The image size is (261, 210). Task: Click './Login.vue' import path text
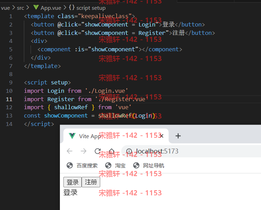click(x=107, y=91)
